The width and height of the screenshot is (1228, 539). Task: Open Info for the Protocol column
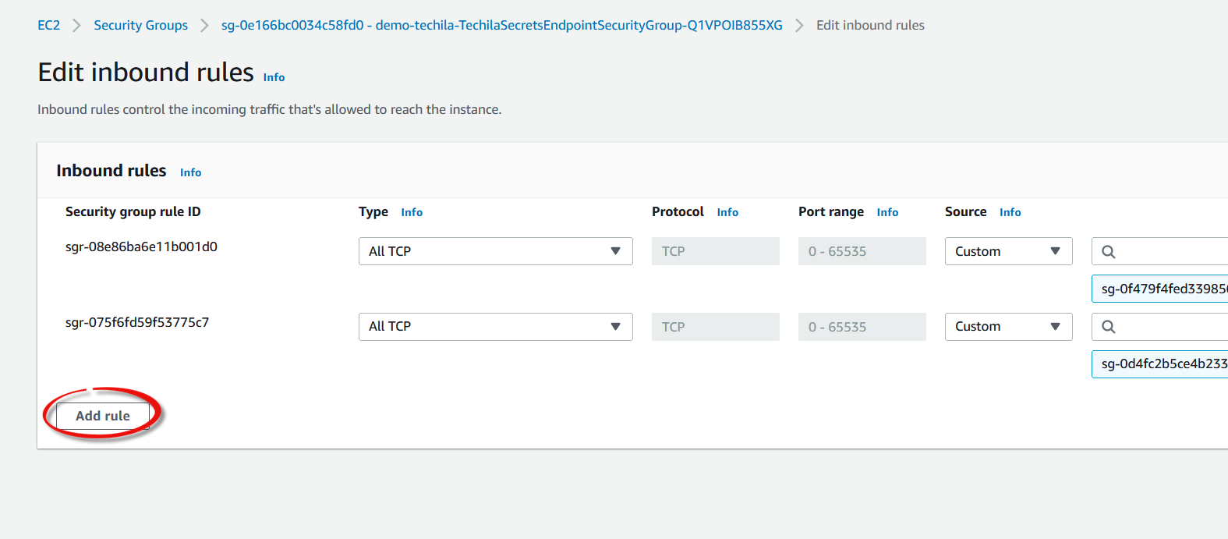click(727, 212)
